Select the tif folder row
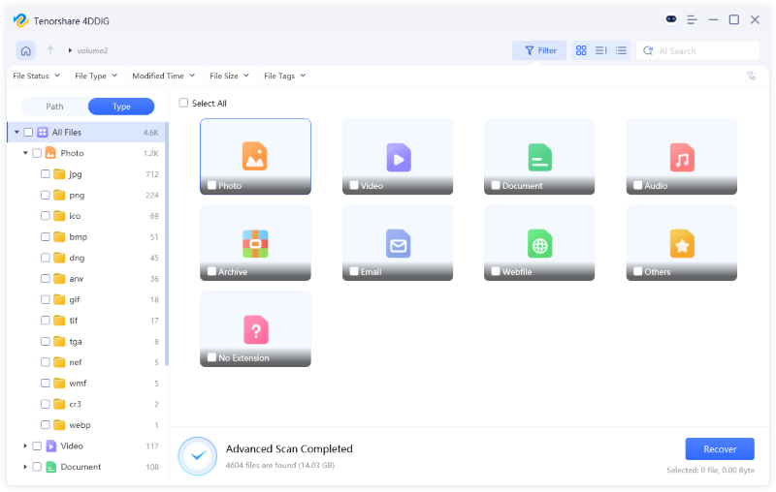This screenshot has width=776, height=492. (x=87, y=321)
